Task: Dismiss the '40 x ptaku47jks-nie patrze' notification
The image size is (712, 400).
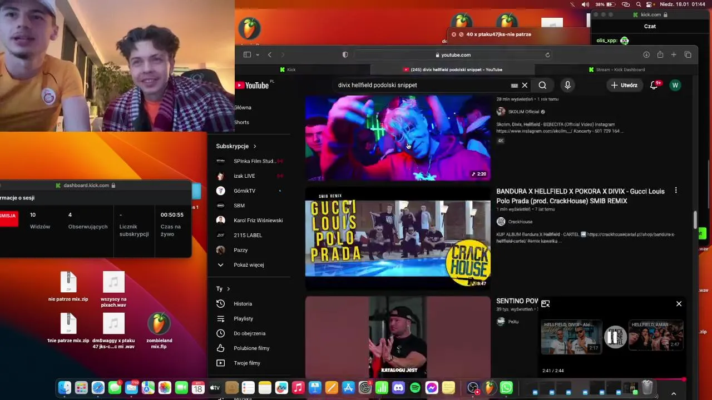Action: (453, 34)
